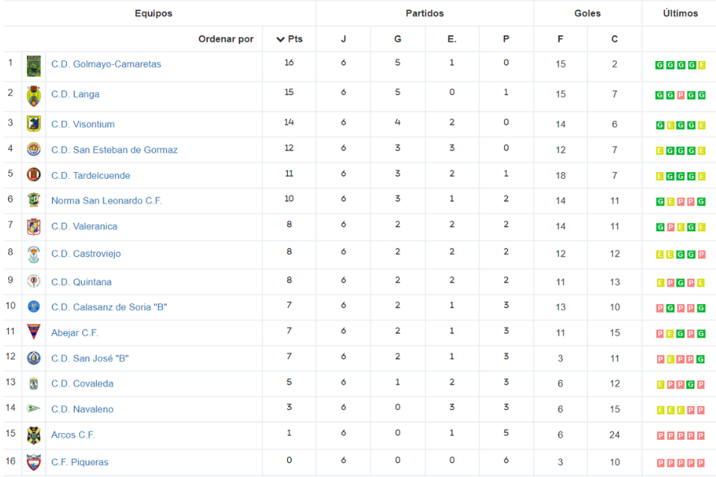This screenshot has width=716, height=477.
Task: Sort by the G wins column header
Action: click(x=398, y=39)
